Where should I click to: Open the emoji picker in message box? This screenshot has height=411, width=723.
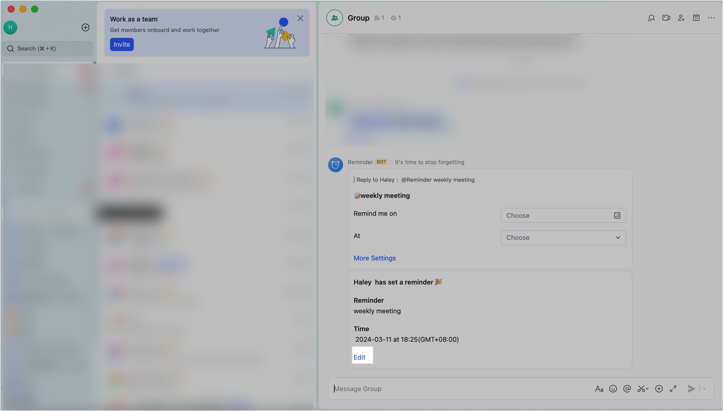[613, 389]
